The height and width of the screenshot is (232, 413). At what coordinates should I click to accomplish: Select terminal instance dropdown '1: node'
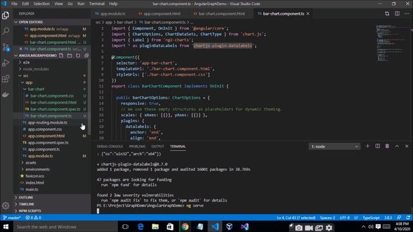point(334,146)
